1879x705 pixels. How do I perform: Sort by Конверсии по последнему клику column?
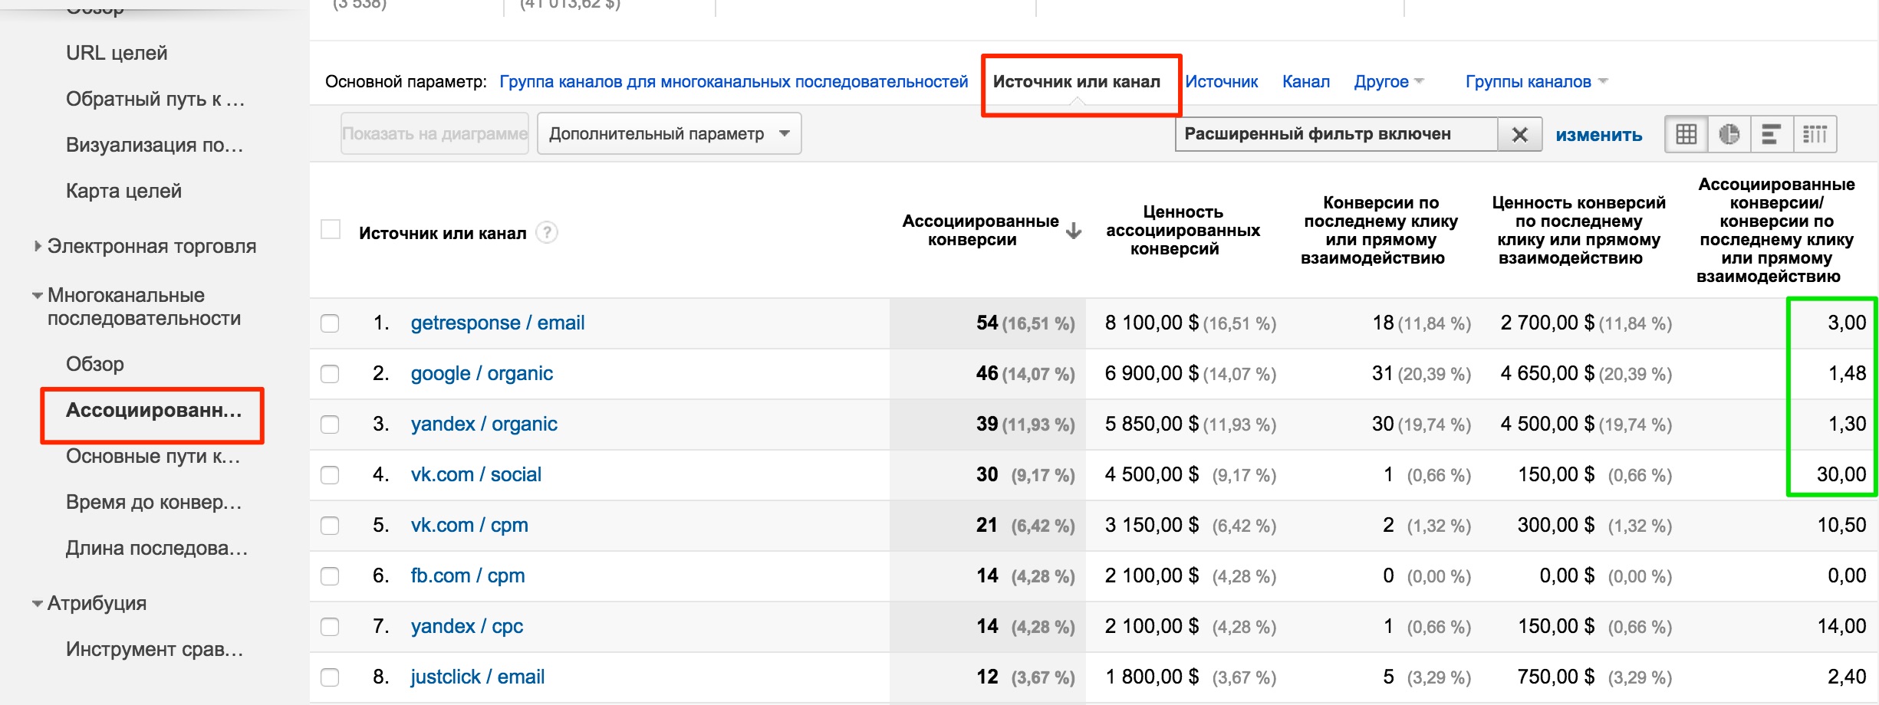pyautogui.click(x=1380, y=230)
